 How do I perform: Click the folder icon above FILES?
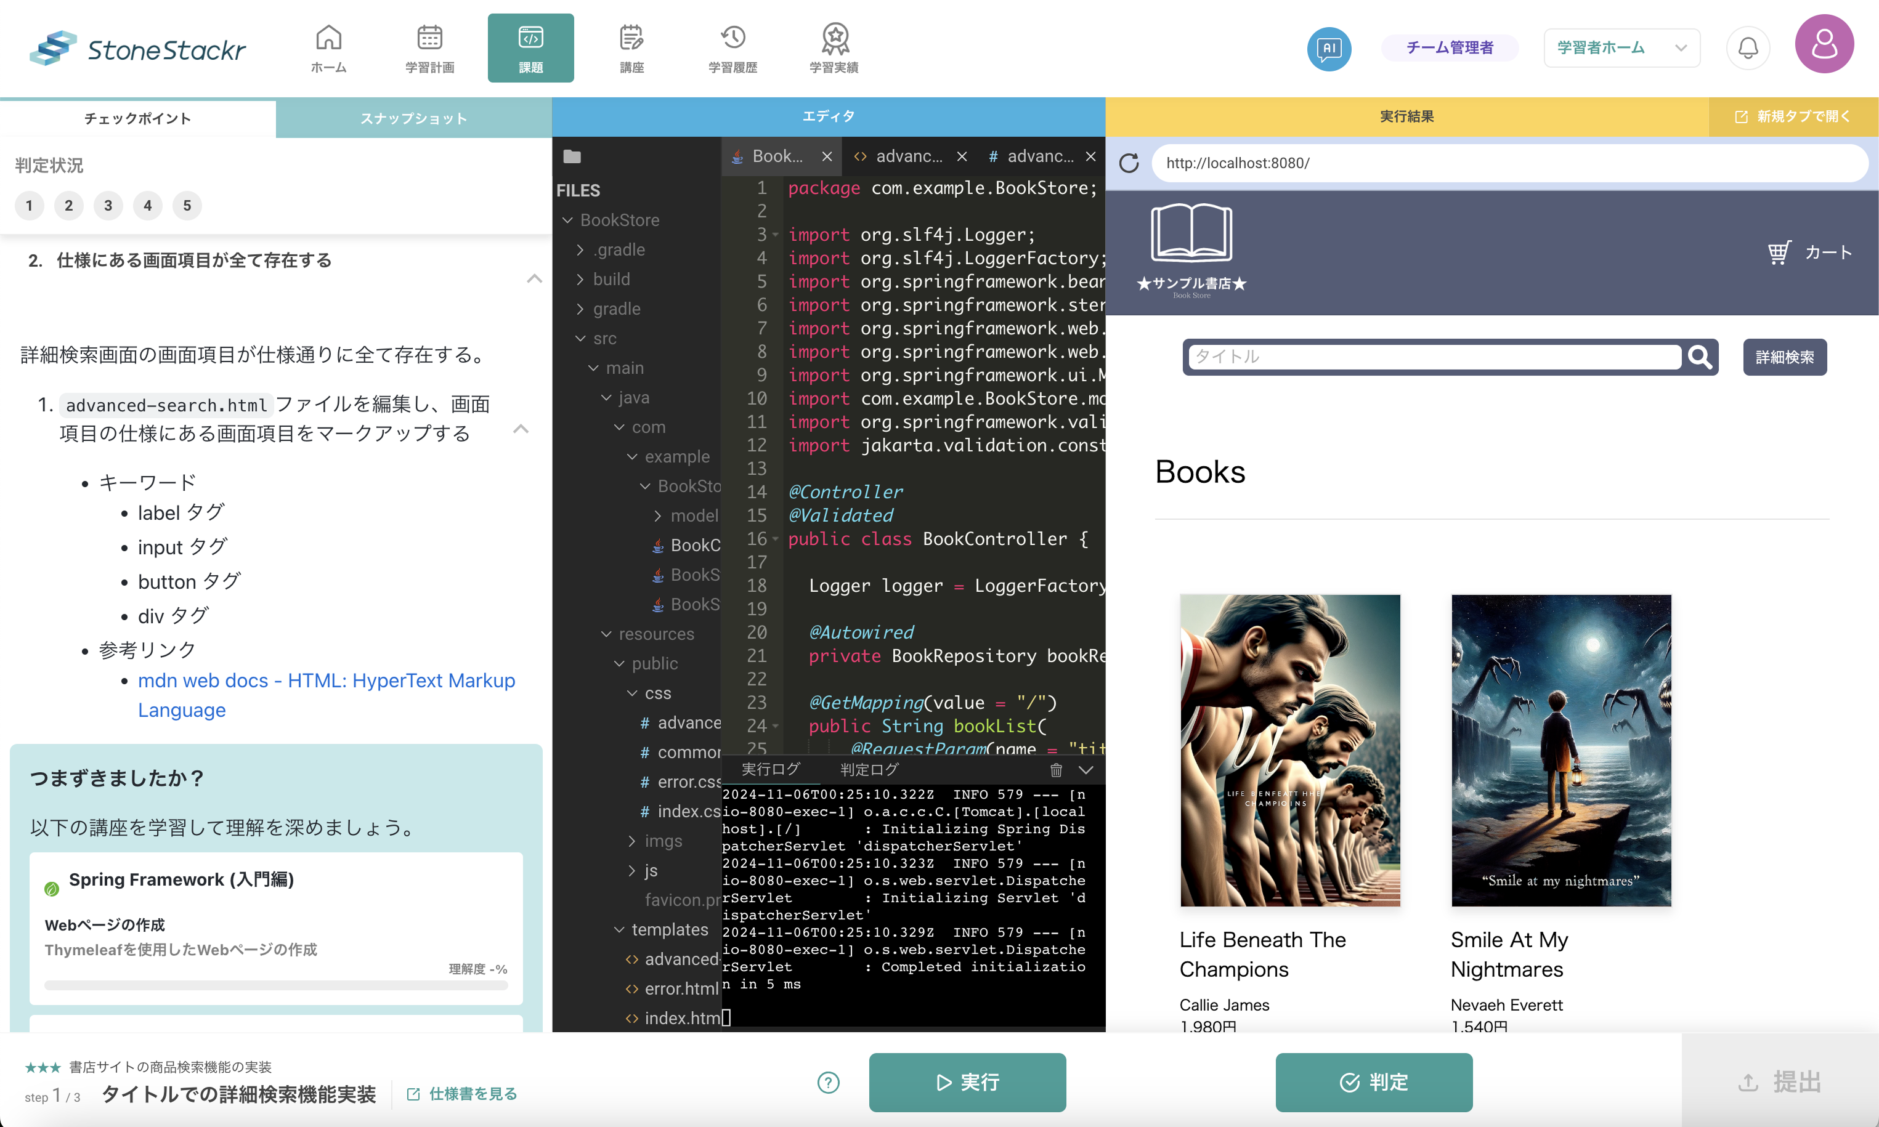tap(572, 157)
